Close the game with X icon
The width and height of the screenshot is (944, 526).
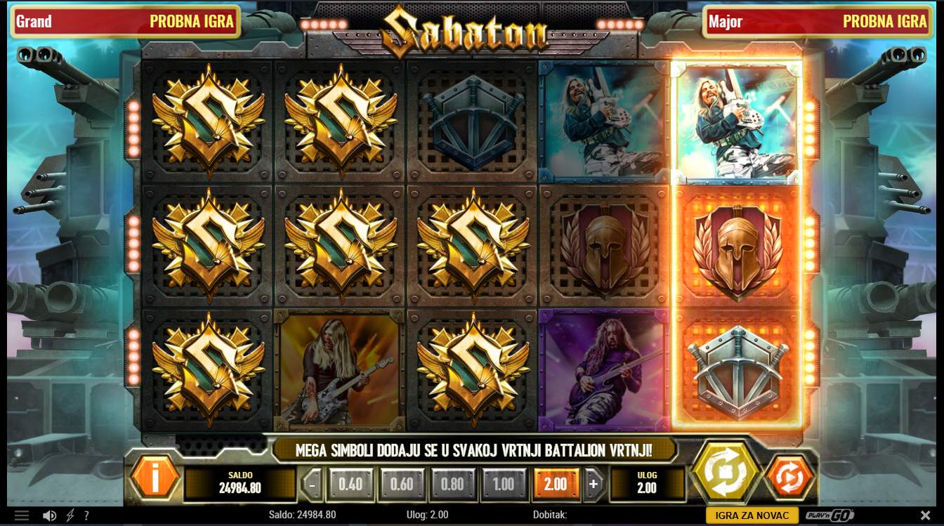(x=925, y=515)
